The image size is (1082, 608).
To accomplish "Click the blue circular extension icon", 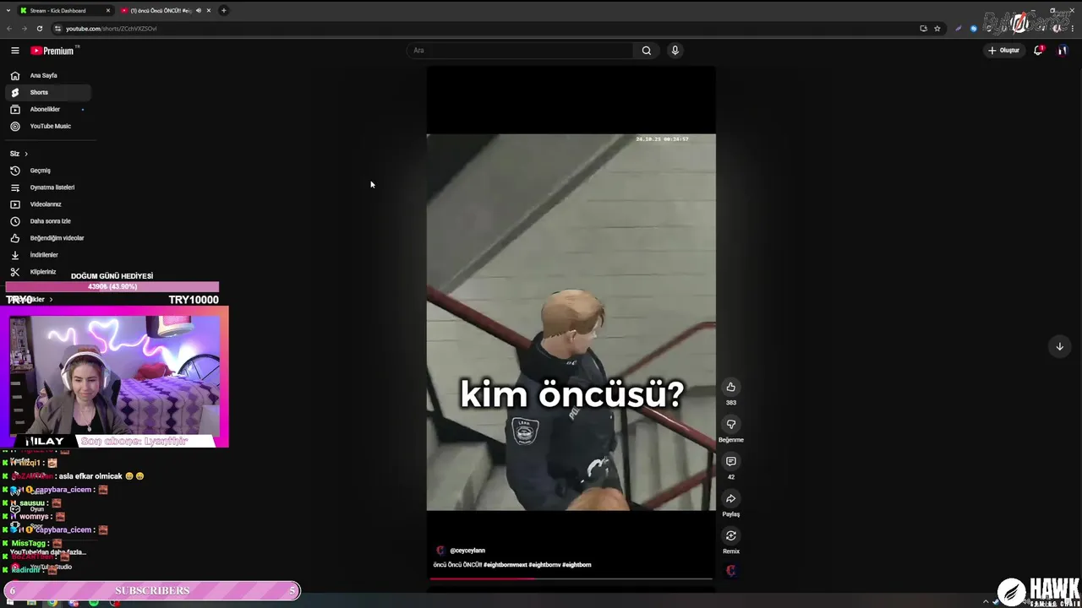I will (x=974, y=29).
